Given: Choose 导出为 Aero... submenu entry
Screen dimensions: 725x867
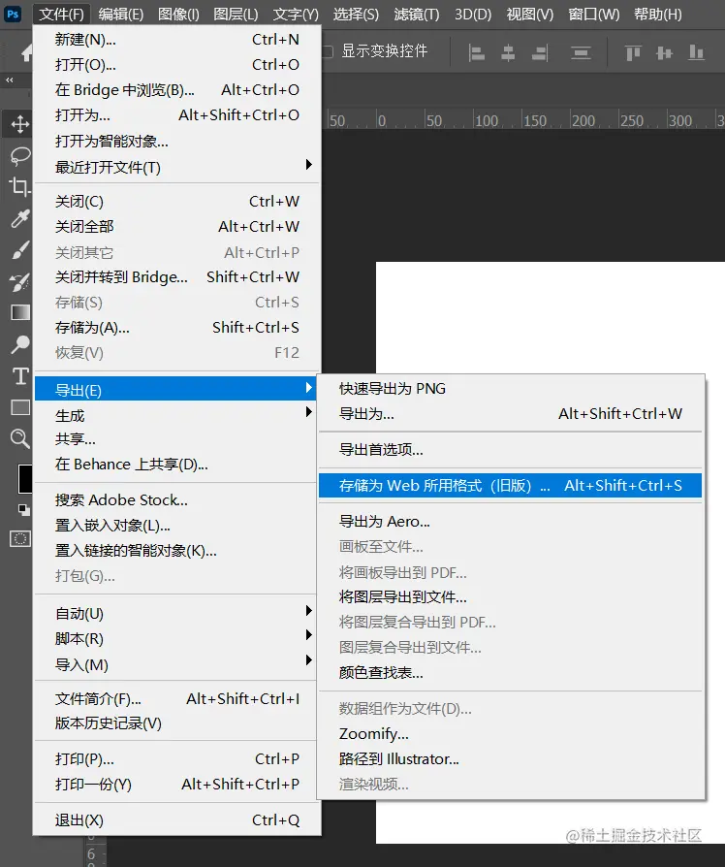Looking at the screenshot, I should (510, 522).
